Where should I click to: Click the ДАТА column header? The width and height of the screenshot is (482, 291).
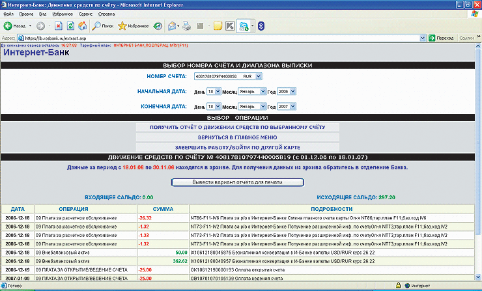click(18, 209)
